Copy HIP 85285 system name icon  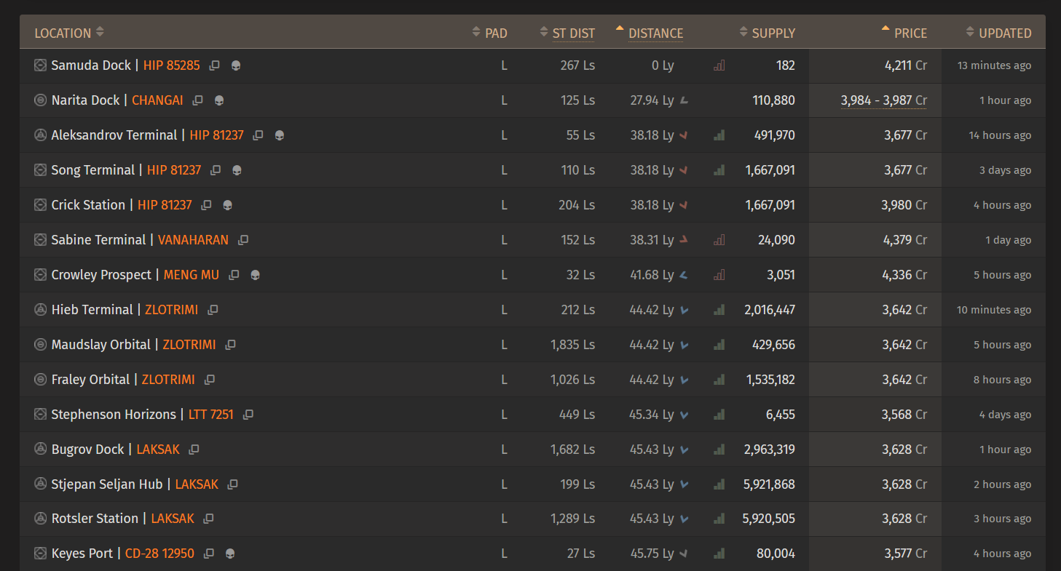[214, 65]
